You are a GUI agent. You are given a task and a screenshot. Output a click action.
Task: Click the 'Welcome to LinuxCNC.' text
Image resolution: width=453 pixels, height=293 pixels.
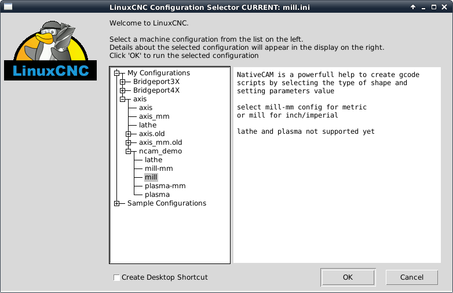pos(149,23)
